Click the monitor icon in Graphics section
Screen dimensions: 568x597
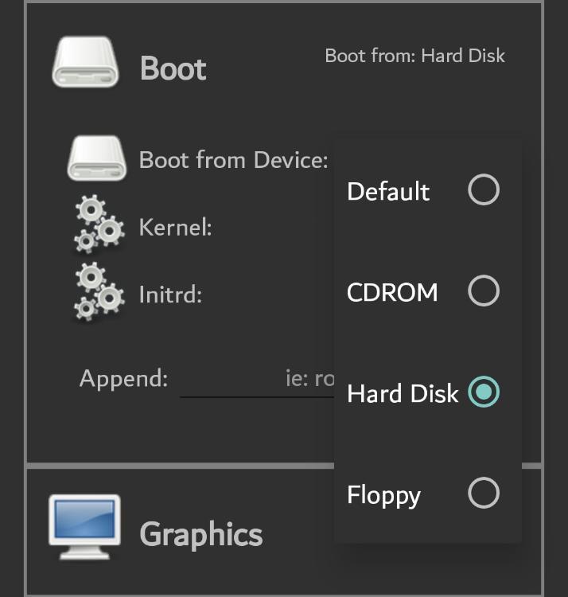(85, 527)
